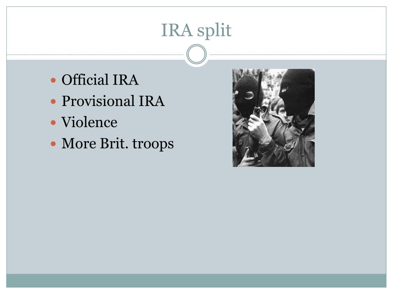Viewport: 393px width, 294px height.
Task: Click the More Brit. troops text
Action: coord(117,144)
